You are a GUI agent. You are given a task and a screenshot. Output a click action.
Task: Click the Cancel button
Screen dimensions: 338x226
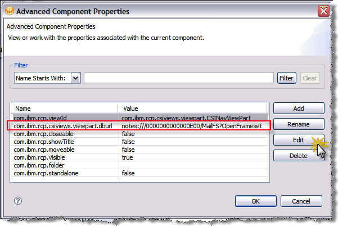[x=301, y=201]
